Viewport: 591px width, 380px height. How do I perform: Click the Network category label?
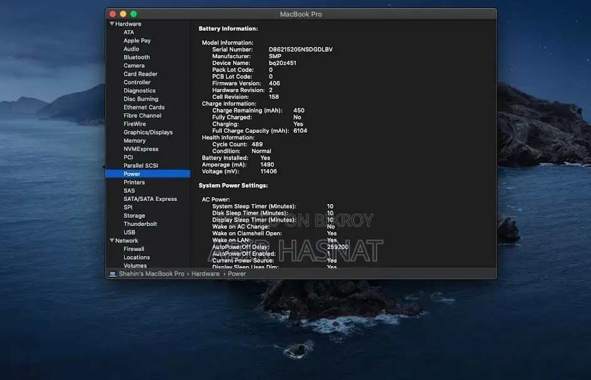(x=127, y=240)
